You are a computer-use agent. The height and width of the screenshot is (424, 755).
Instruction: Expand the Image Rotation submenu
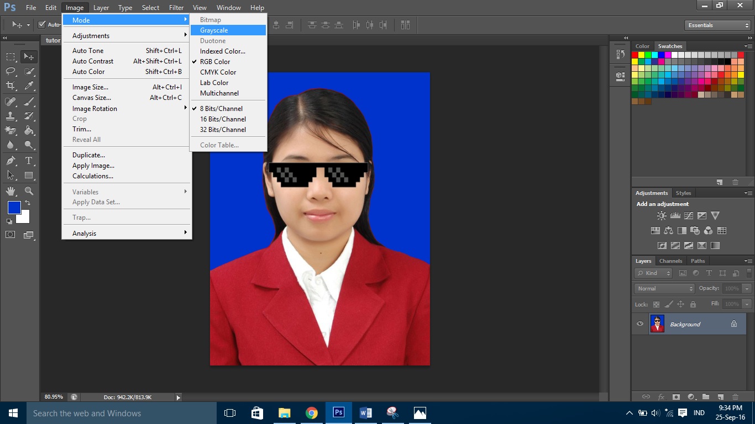(127, 109)
